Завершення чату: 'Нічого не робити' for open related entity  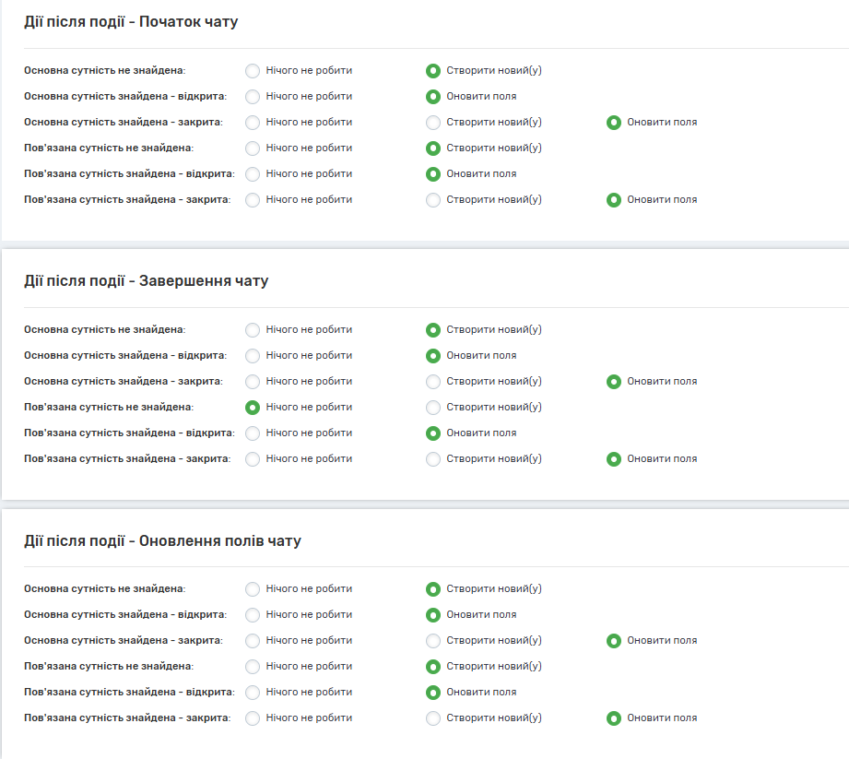click(253, 433)
